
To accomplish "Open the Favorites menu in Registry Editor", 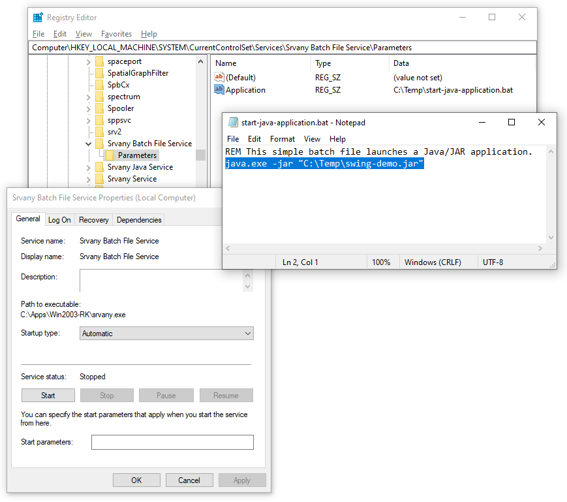I will pyautogui.click(x=116, y=34).
